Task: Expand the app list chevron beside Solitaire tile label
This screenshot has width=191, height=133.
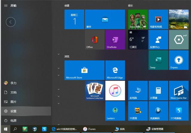Action: [58, 96]
